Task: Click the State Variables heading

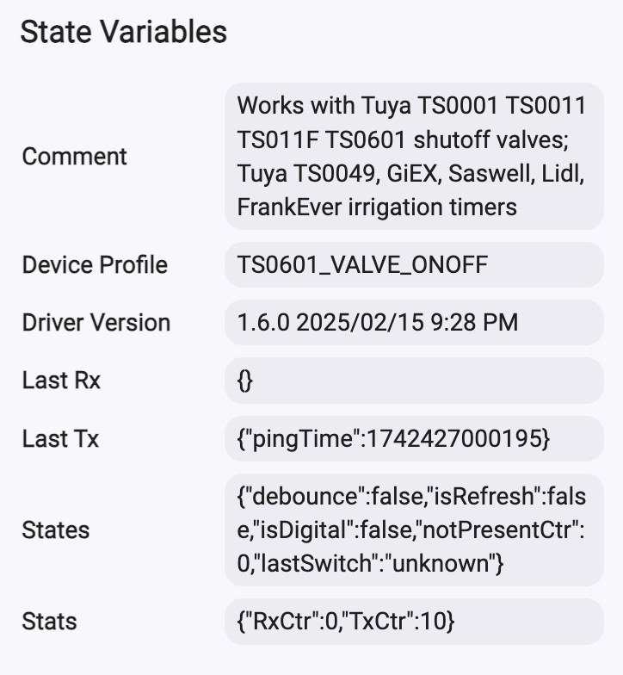Action: click(124, 32)
